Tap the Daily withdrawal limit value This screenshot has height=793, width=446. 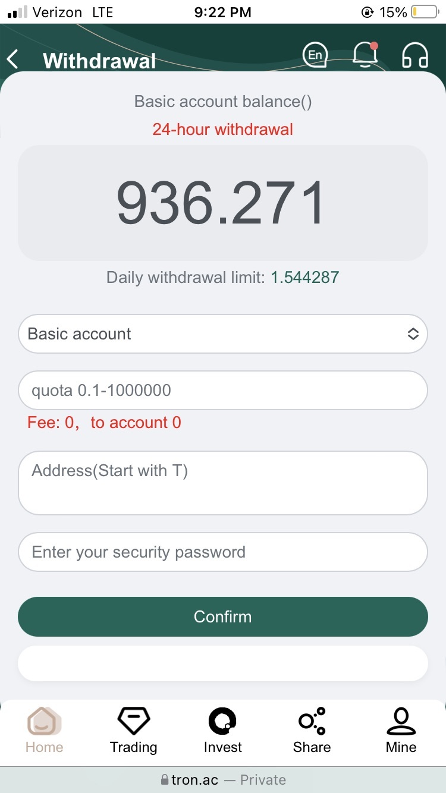coord(305,277)
